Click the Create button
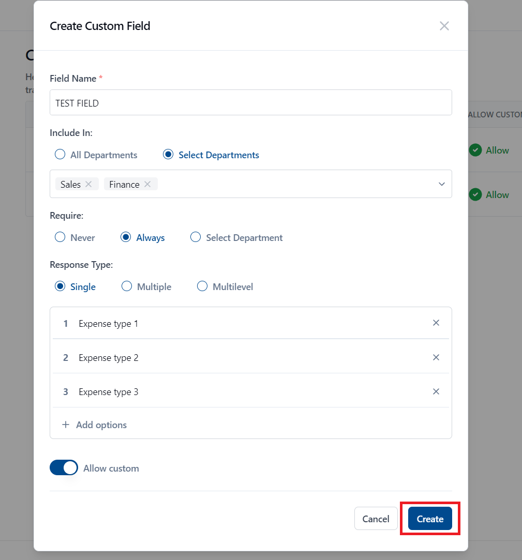 pyautogui.click(x=430, y=519)
